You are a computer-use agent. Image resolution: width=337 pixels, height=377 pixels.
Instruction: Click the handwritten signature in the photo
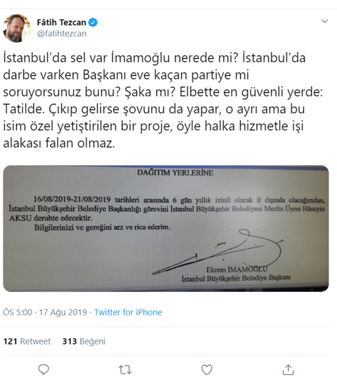[218, 252]
